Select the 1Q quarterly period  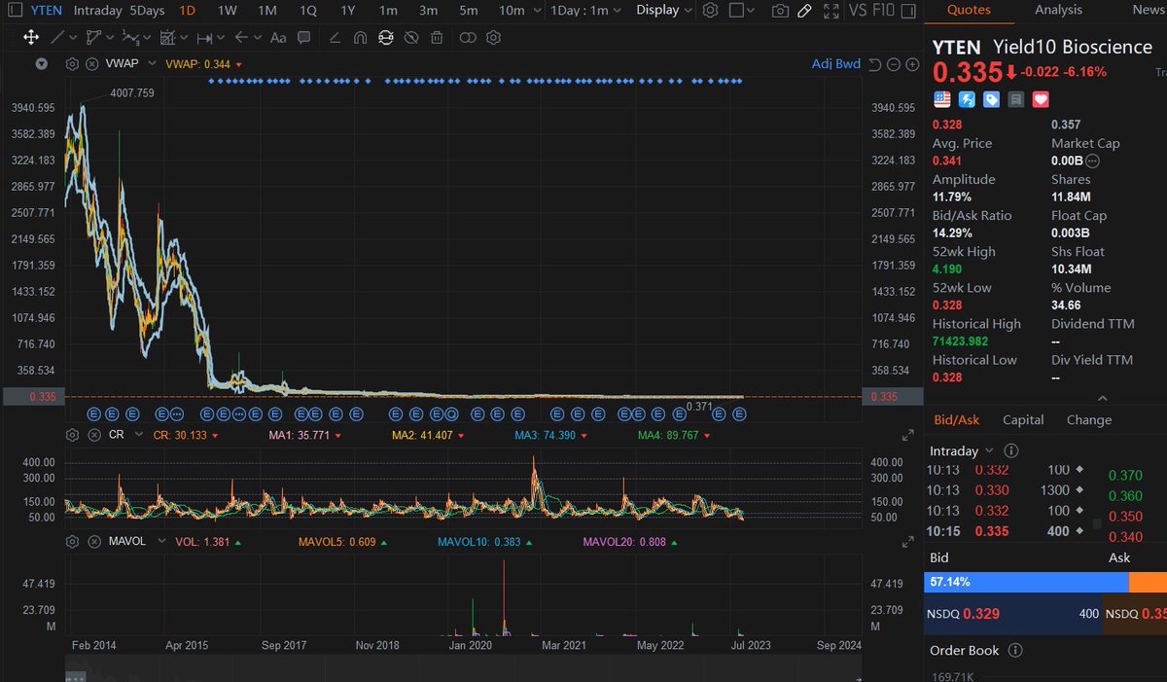(307, 11)
